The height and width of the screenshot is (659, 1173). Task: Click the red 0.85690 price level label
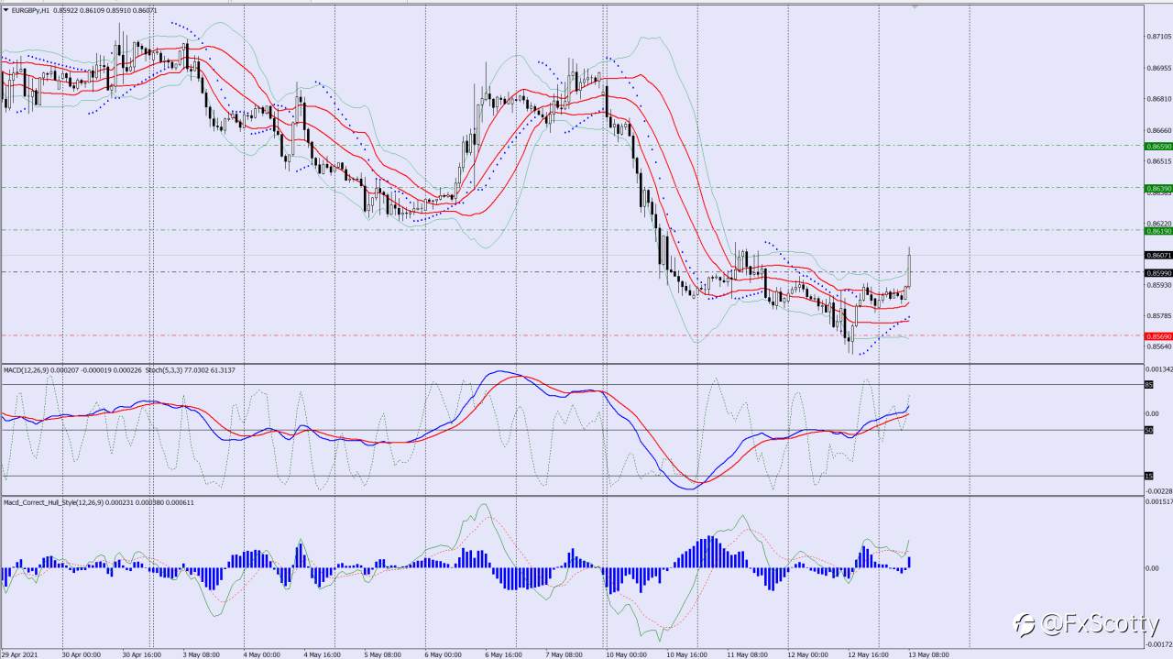(x=1158, y=336)
